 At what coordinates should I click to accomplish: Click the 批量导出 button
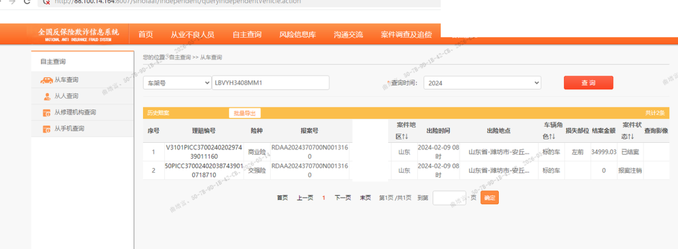click(x=245, y=113)
